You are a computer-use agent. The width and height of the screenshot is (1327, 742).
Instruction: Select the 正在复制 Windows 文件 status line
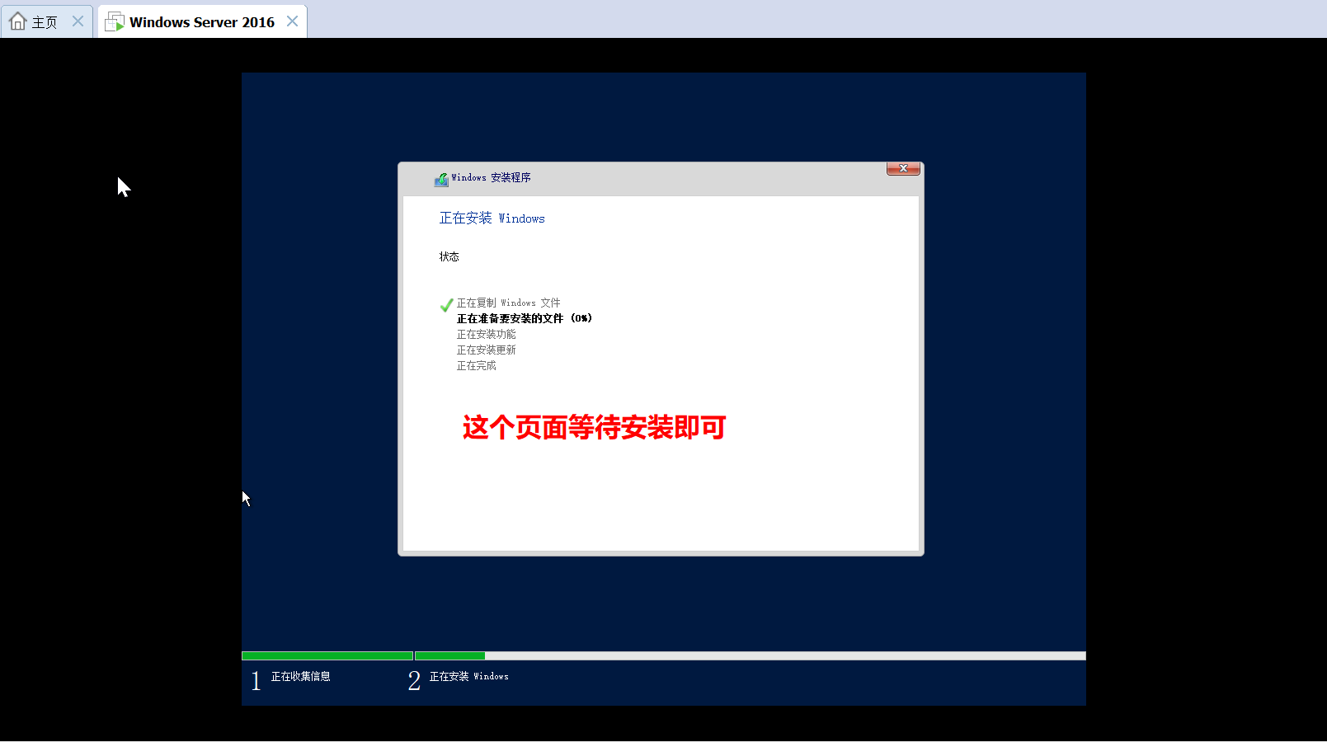(x=508, y=303)
